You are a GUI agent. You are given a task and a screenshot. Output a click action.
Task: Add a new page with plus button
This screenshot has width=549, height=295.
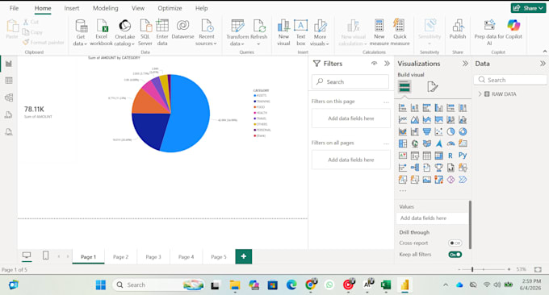pos(244,256)
